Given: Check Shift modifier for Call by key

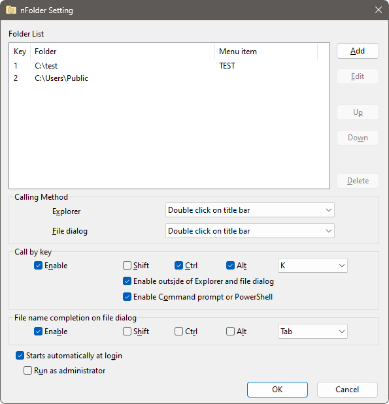Looking at the screenshot, I should point(127,266).
